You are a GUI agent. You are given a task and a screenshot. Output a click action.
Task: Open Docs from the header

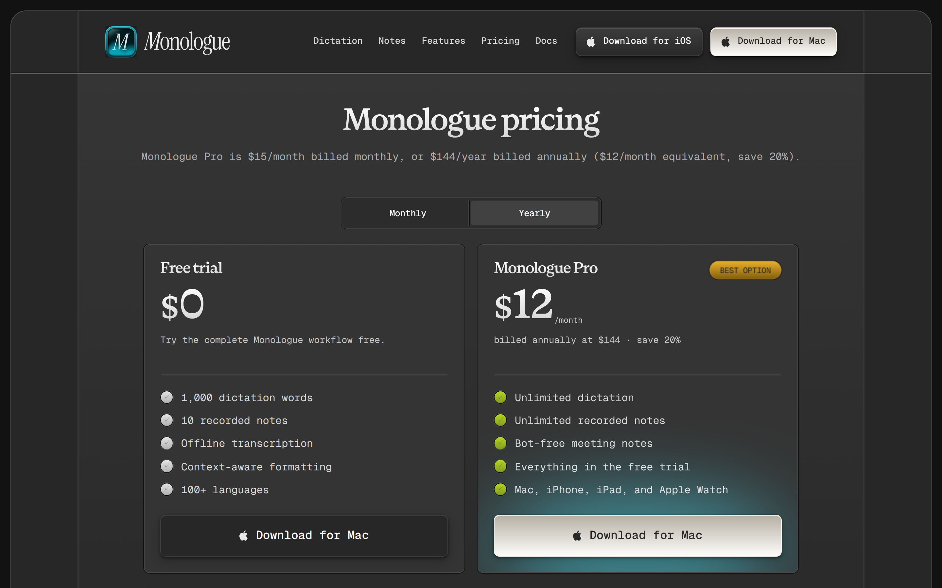[x=546, y=41]
